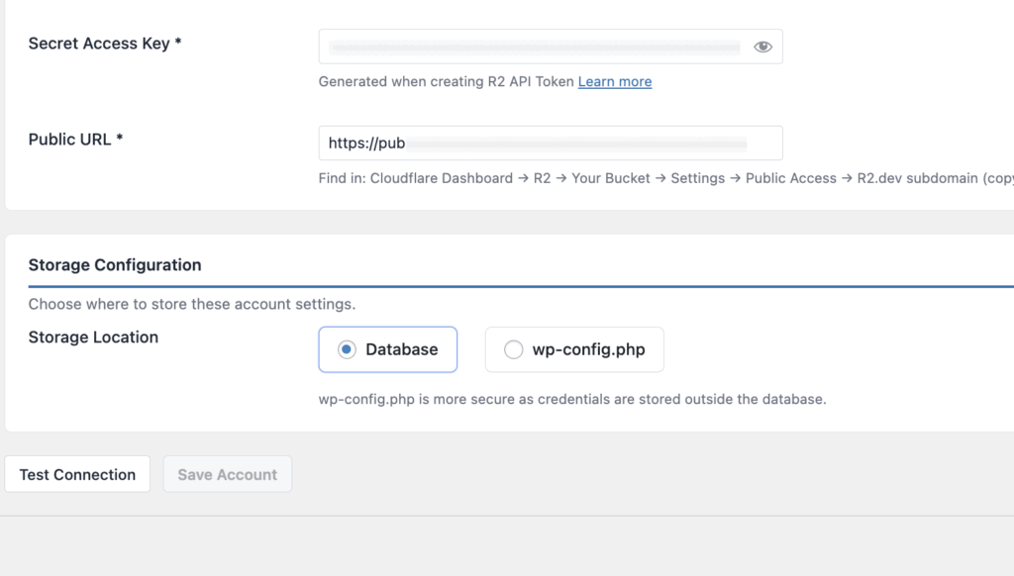Choose the wp-config.php radio button
Screen dimensions: 1014x576
pyautogui.click(x=513, y=349)
